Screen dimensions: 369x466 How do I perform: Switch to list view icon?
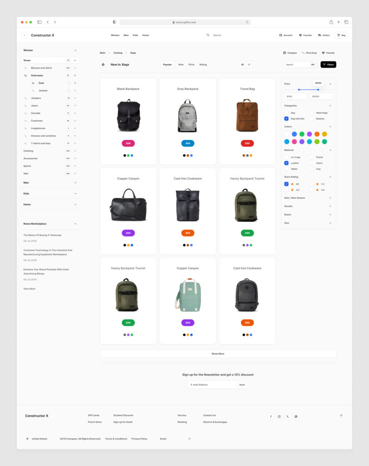tap(249, 65)
